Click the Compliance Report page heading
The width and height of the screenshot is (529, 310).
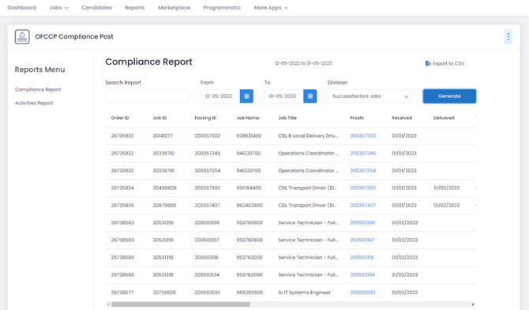[148, 62]
